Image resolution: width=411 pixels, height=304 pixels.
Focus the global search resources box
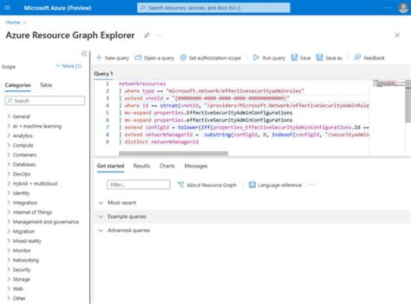[x=213, y=7]
